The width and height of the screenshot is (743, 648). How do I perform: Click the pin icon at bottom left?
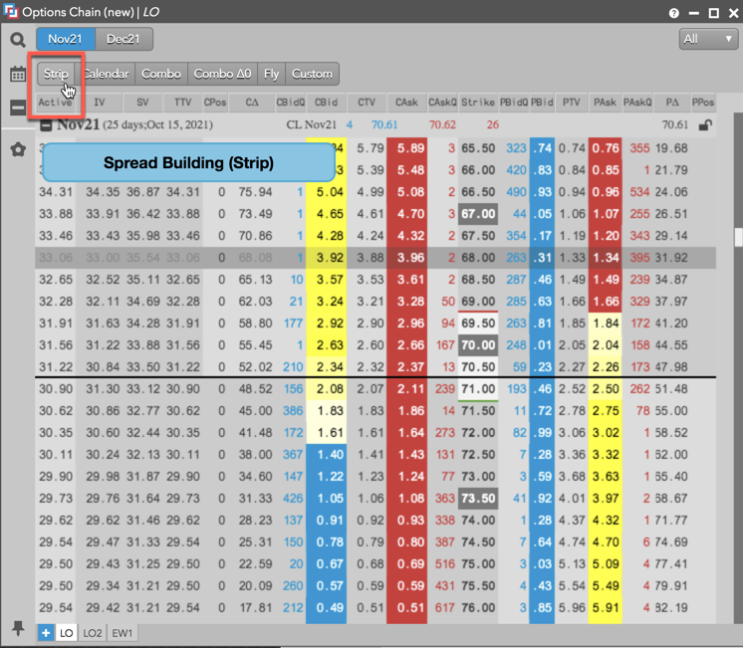point(18,628)
